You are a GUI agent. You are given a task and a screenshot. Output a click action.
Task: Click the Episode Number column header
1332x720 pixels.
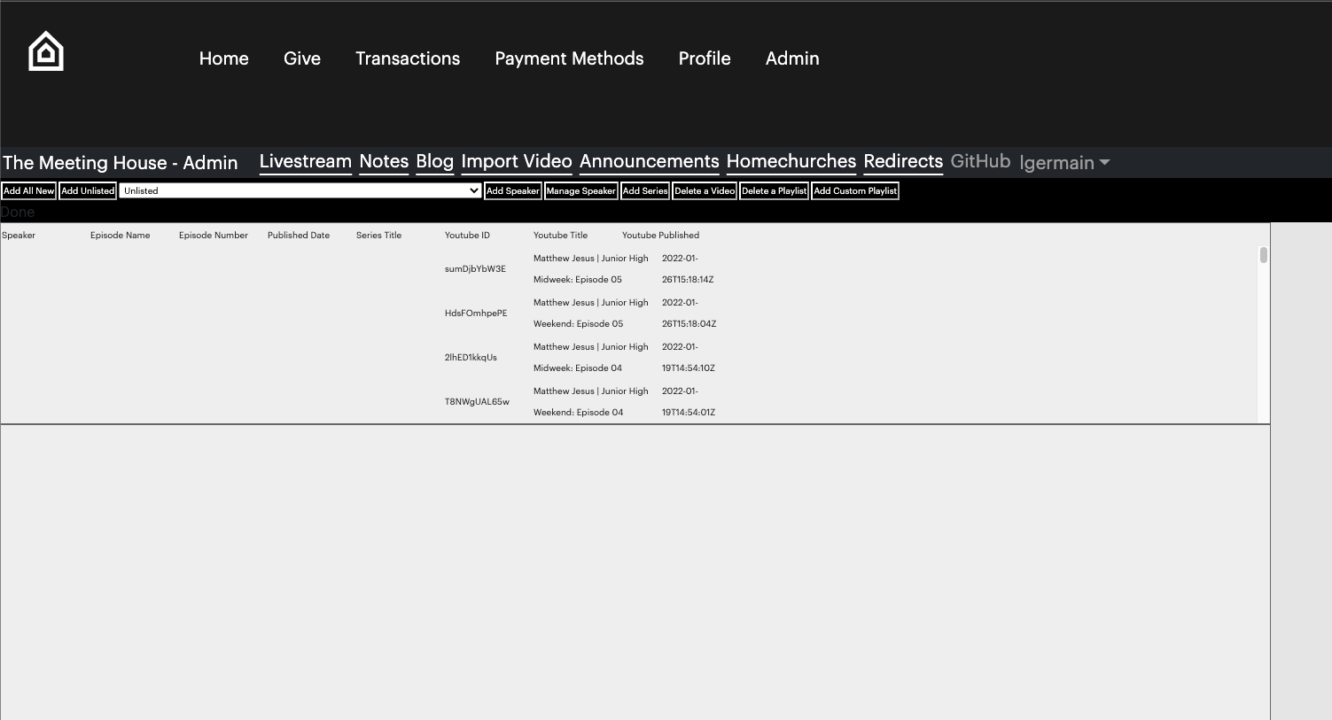tap(214, 236)
